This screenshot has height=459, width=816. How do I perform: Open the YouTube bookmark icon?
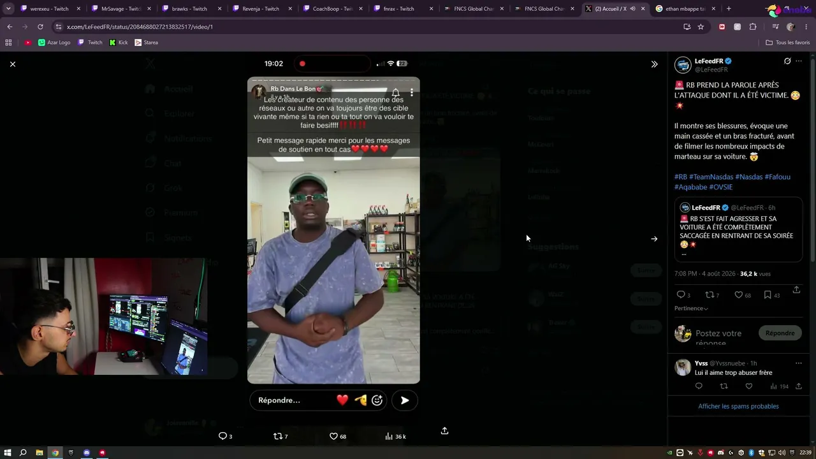(28, 43)
